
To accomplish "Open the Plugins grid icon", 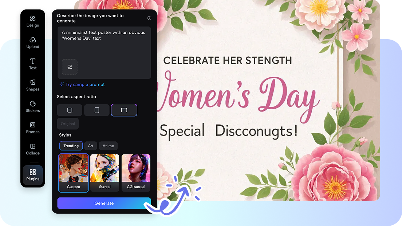I will click(x=32, y=172).
